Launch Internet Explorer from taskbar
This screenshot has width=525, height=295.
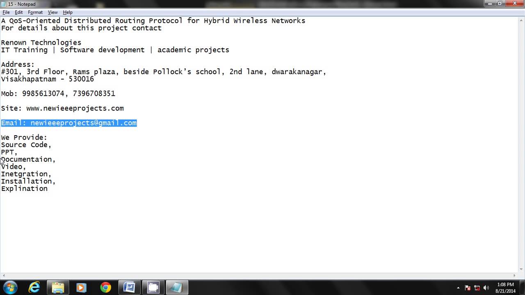tap(34, 288)
